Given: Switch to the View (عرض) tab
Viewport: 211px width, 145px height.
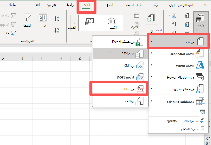Looking at the screenshot, I should point(52,5).
